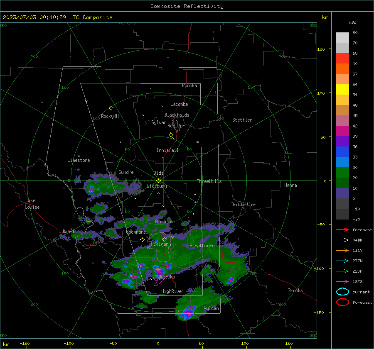Viewport: 374px width, 349px height.
Task: Click the Vulcan label
Action: (211, 308)
